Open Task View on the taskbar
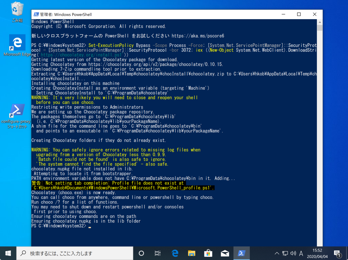 157,253
